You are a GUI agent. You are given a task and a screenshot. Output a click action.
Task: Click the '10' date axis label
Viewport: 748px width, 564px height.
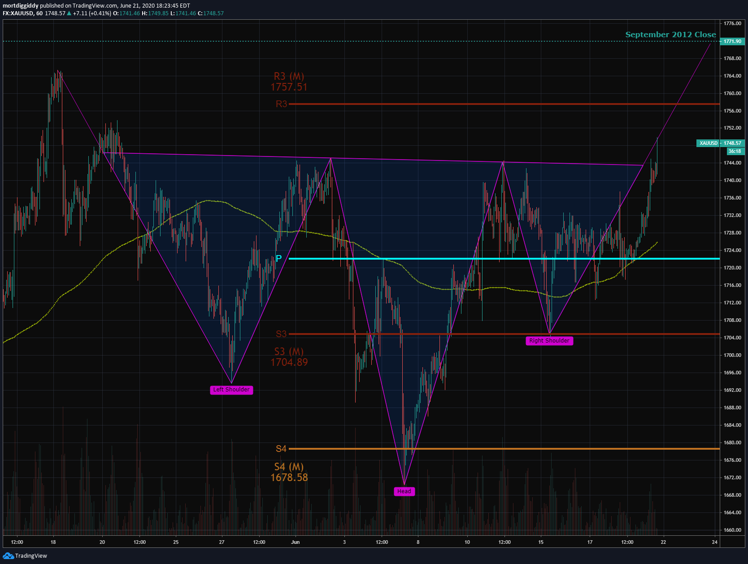[x=467, y=542]
